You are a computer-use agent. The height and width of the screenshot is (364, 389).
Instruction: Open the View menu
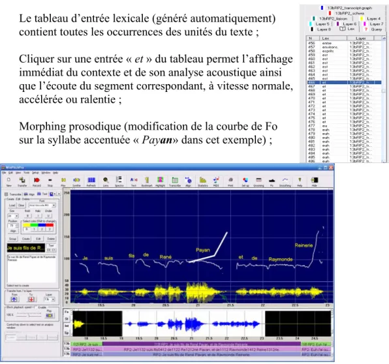point(18,173)
